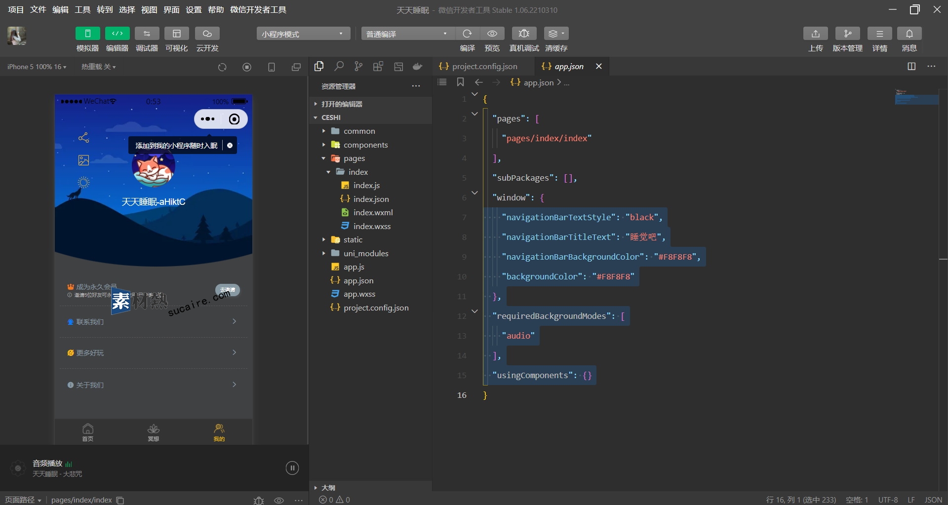948x505 pixels.
Task: Open the hot reload dropdown
Action: pos(98,67)
